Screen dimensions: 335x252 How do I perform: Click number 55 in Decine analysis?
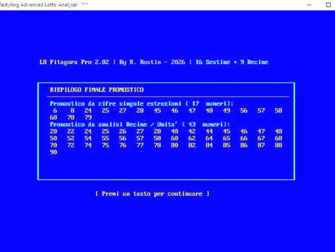point(105,138)
